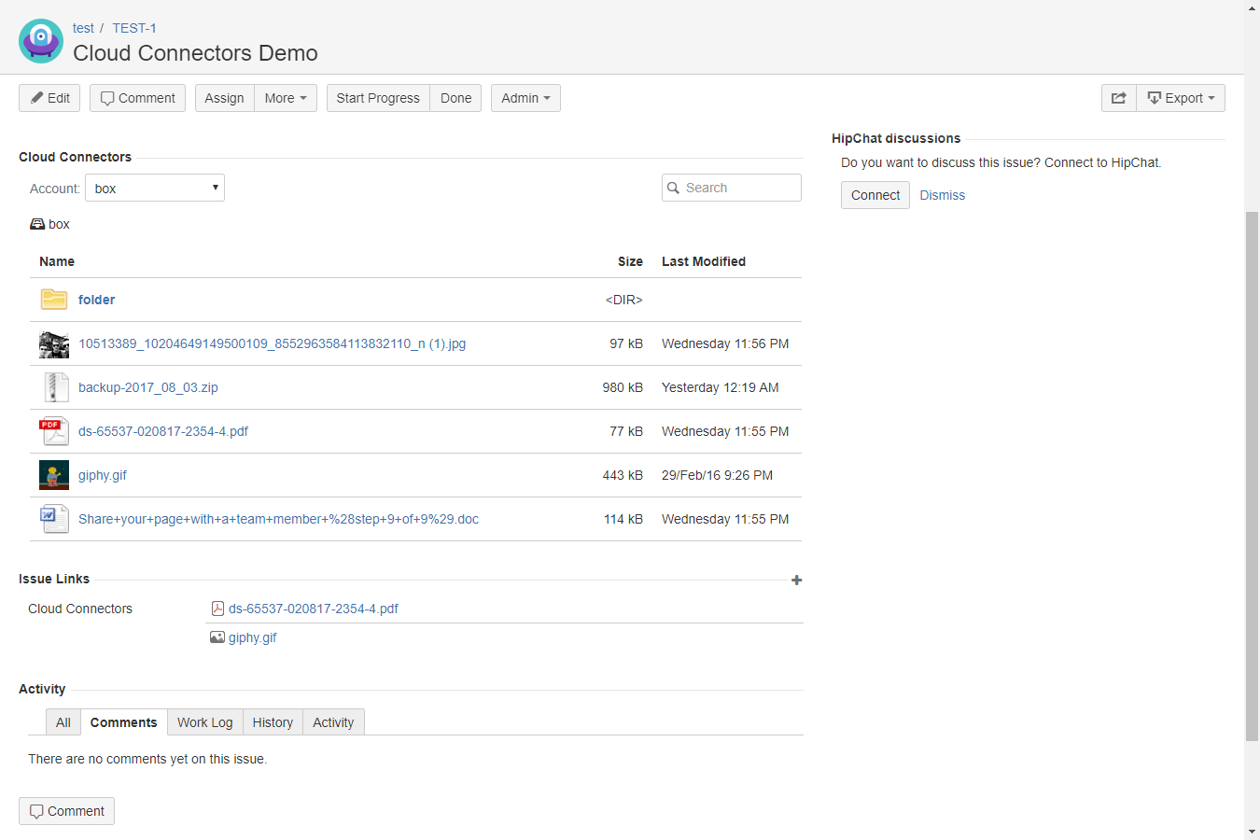
Task: Open the 10513389 jpg file link
Action: point(272,343)
